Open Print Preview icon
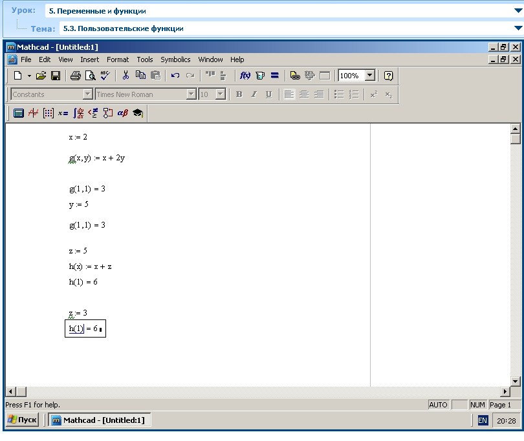 point(90,76)
